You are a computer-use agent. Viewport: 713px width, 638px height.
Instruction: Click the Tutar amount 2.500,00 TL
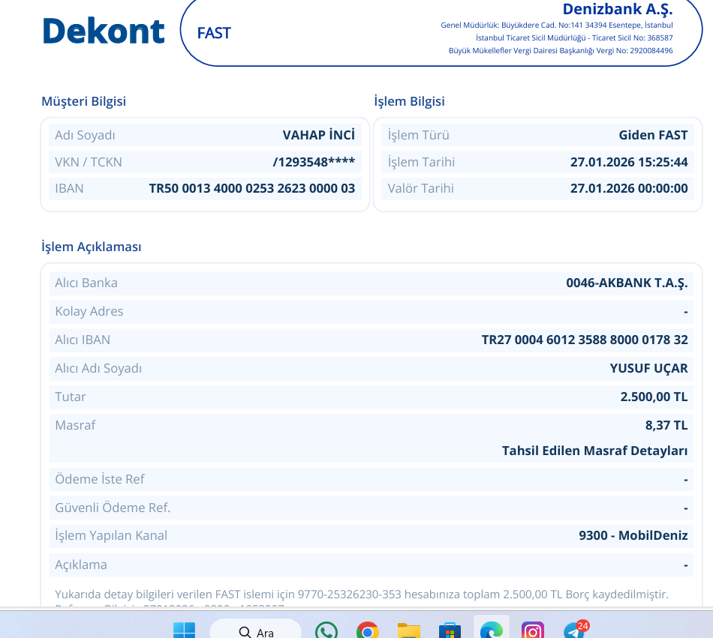[x=654, y=397]
